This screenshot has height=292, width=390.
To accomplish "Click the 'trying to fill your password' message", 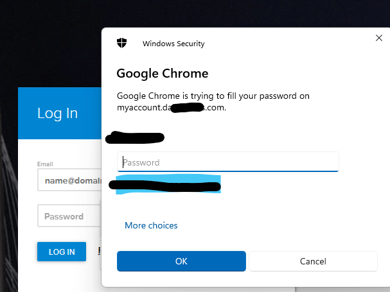I will tap(213, 96).
